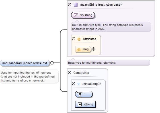
Task: Select the @lang field node
Action: click(x=85, y=104)
